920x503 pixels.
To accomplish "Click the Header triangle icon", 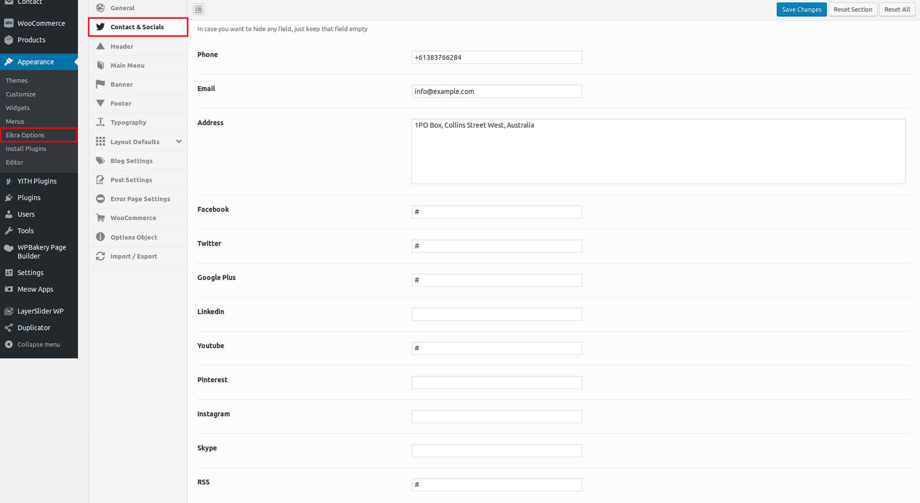I will 100,46.
